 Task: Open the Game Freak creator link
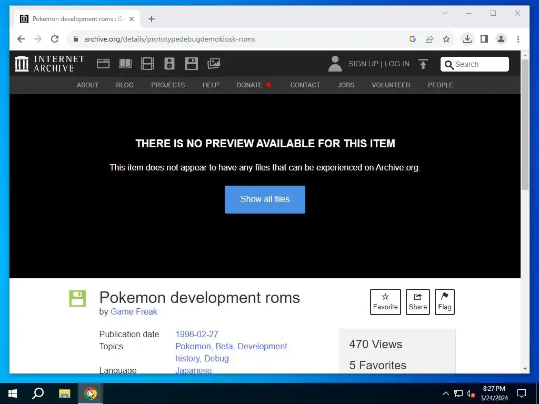tap(134, 311)
